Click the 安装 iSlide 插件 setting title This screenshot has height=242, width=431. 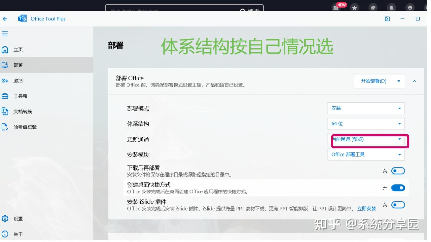(x=146, y=202)
